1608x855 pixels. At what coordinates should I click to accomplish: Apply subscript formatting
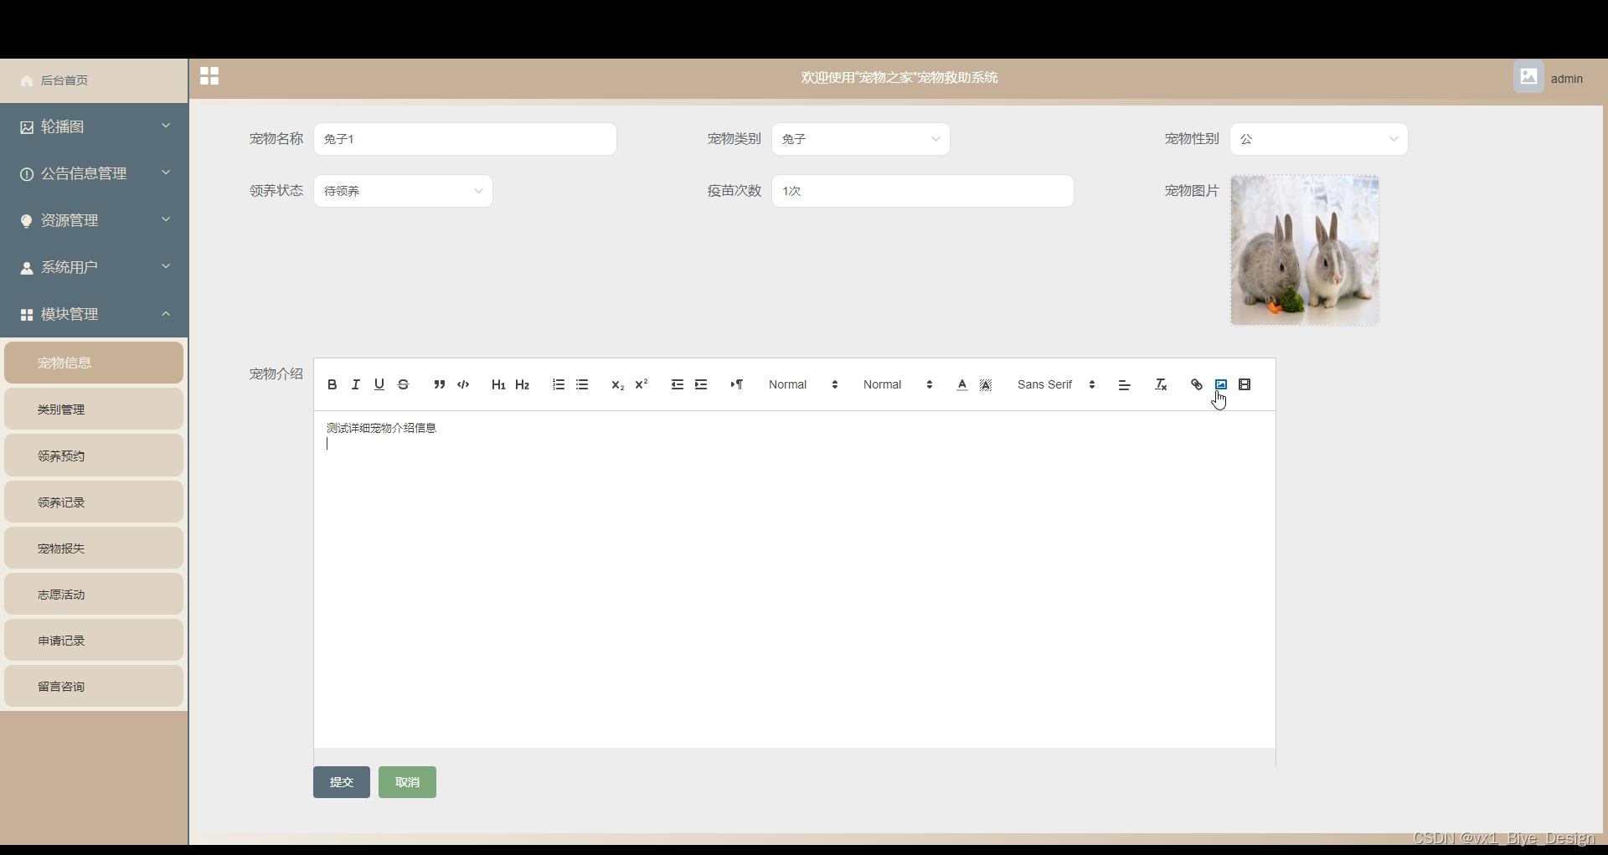[x=618, y=384]
